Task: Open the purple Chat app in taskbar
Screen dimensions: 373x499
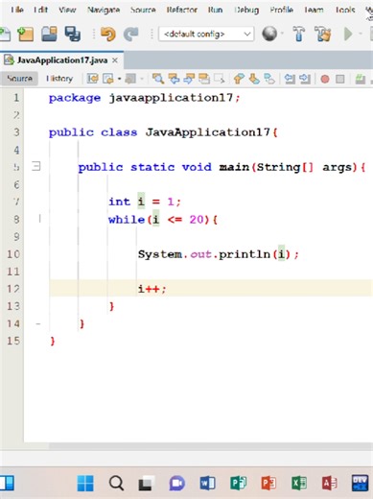Action: (x=176, y=483)
